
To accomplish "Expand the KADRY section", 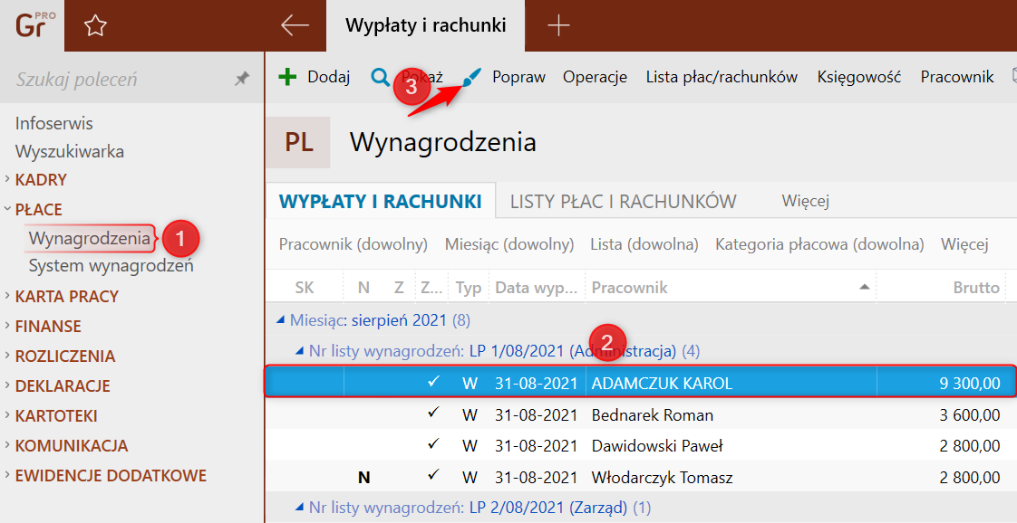I will pyautogui.click(x=41, y=180).
